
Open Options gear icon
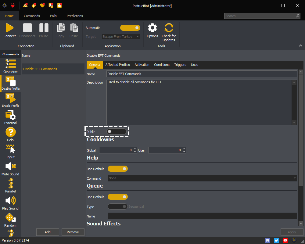pyautogui.click(x=152, y=28)
